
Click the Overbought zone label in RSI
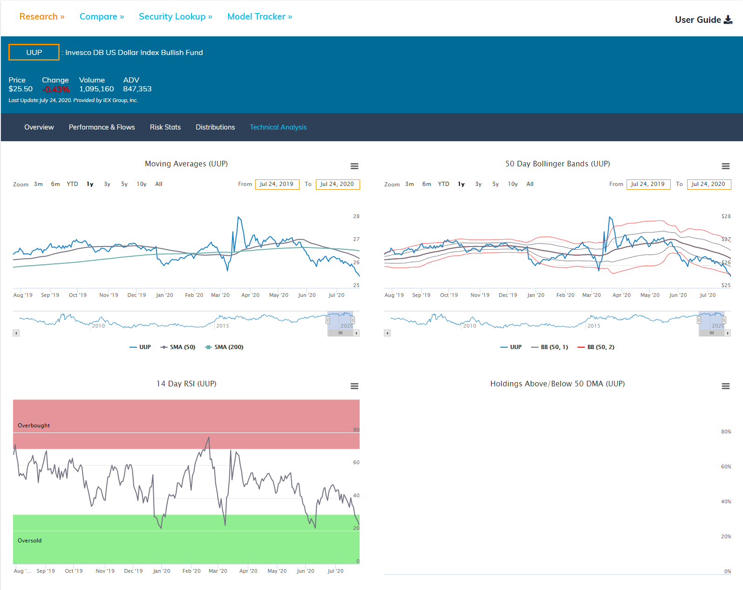pos(34,425)
